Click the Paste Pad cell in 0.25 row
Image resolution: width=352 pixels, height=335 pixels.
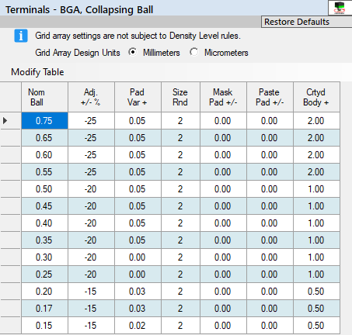(x=270, y=275)
